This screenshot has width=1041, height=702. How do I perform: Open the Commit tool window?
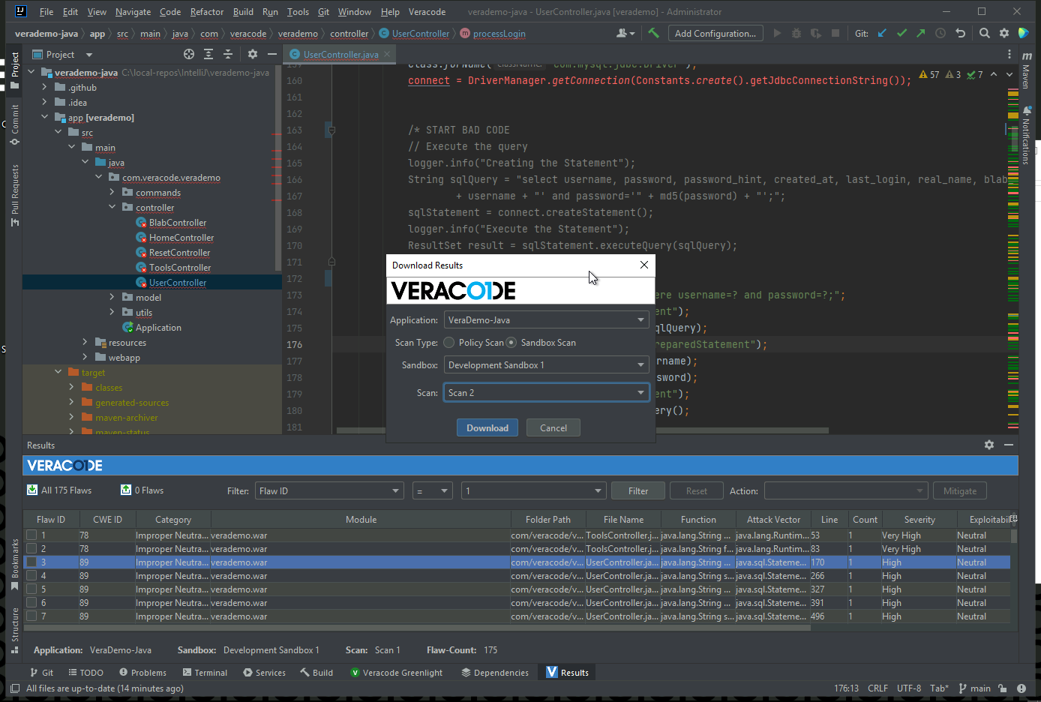coord(14,124)
